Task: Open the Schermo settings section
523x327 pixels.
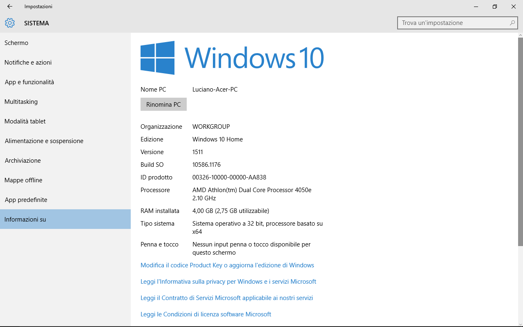Action: tap(16, 43)
